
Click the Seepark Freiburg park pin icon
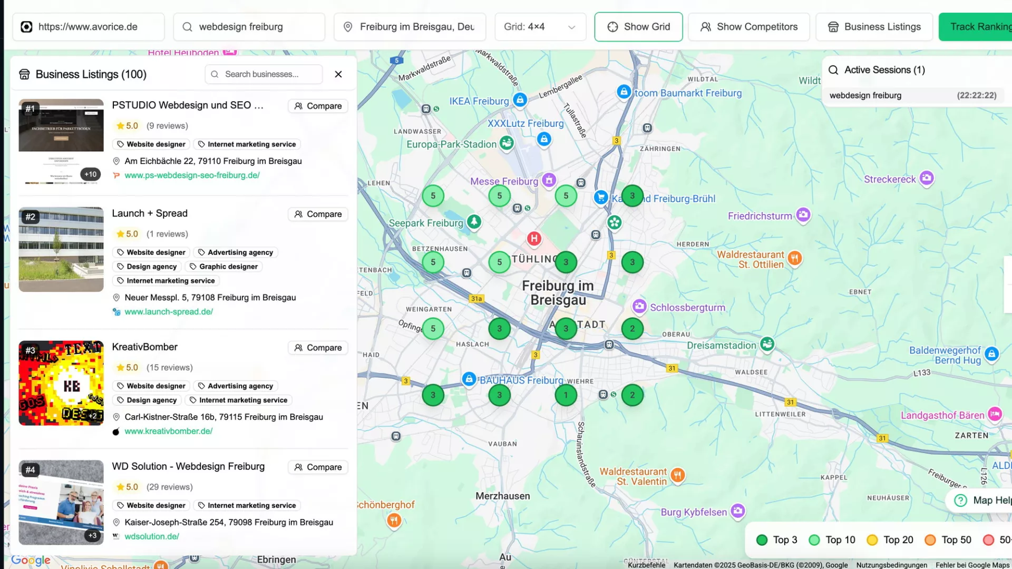click(x=474, y=221)
